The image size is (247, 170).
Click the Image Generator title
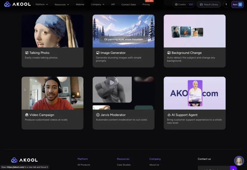(x=113, y=53)
